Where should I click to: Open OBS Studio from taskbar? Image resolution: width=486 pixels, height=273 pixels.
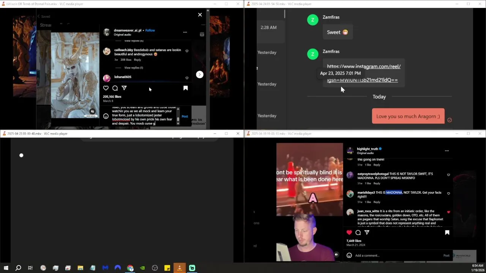[x=155, y=268]
